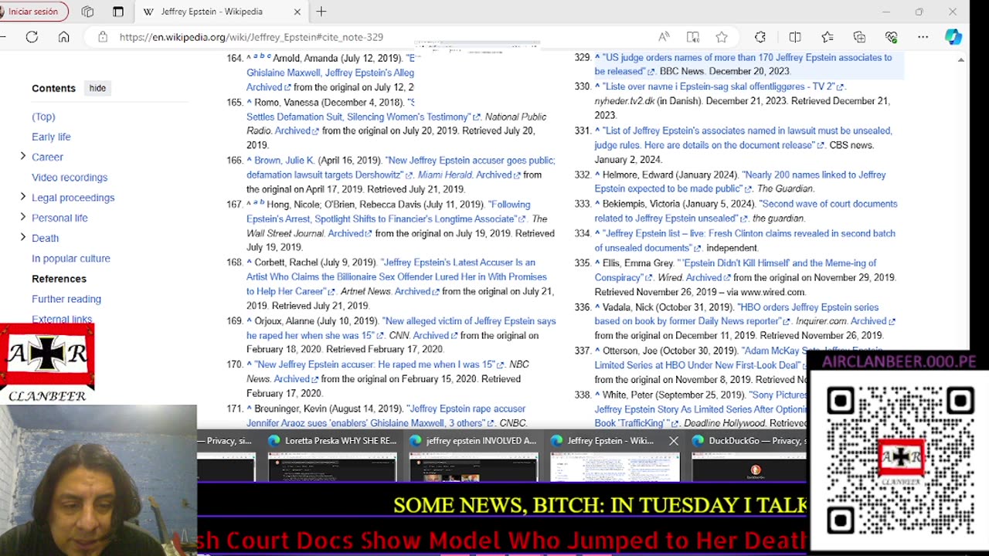
Task: Open the browser Extensions puzzle icon
Action: [760, 37]
